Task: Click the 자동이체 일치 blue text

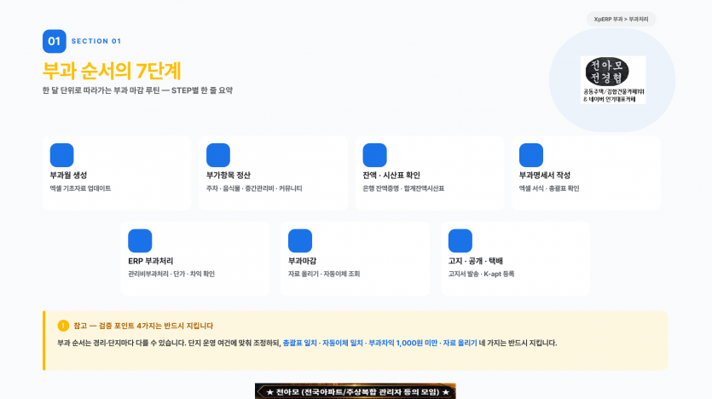Action: pos(343,344)
